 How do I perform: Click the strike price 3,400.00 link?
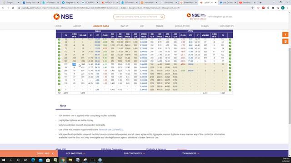click(144, 90)
